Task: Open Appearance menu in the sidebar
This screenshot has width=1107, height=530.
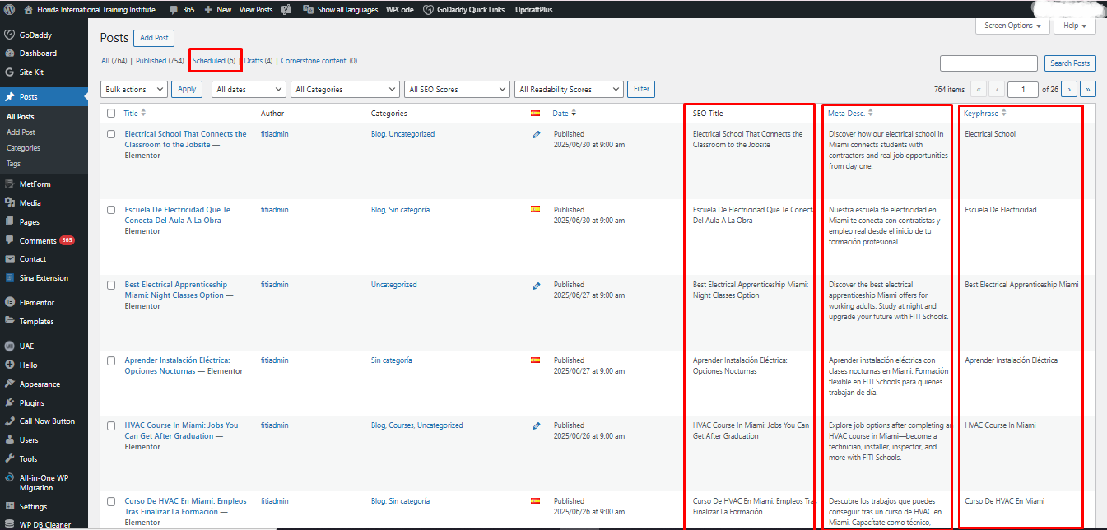Action: point(40,384)
